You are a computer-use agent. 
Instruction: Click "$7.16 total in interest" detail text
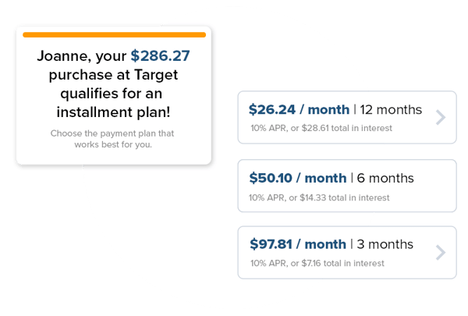coord(342,264)
